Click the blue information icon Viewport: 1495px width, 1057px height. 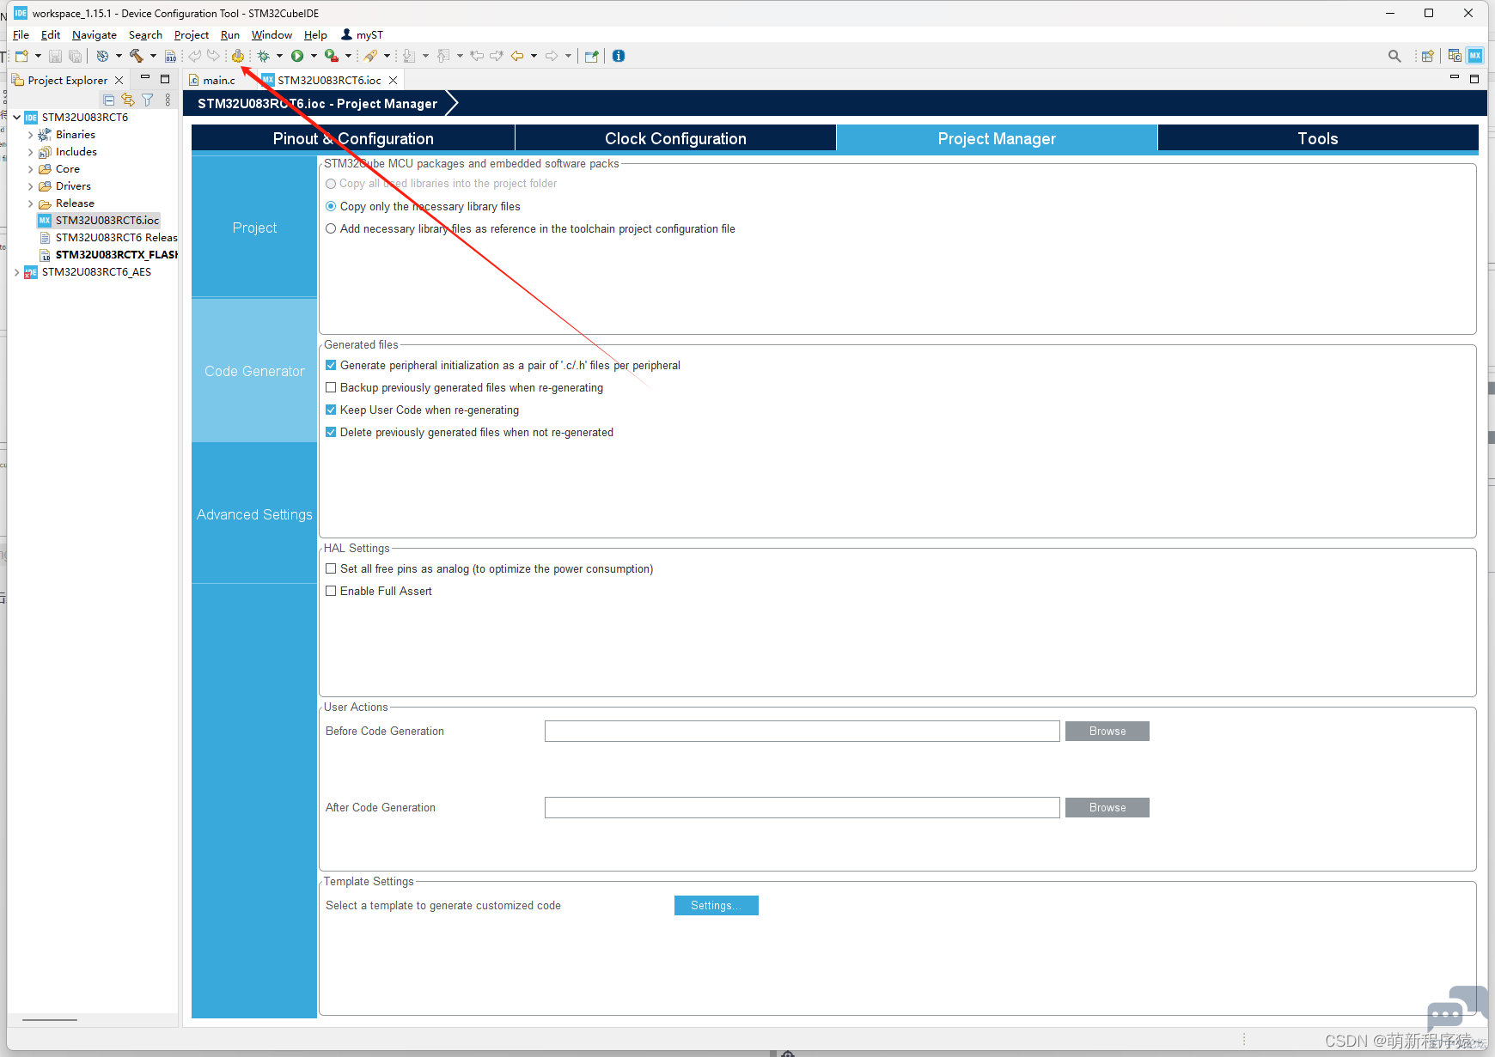point(619,56)
